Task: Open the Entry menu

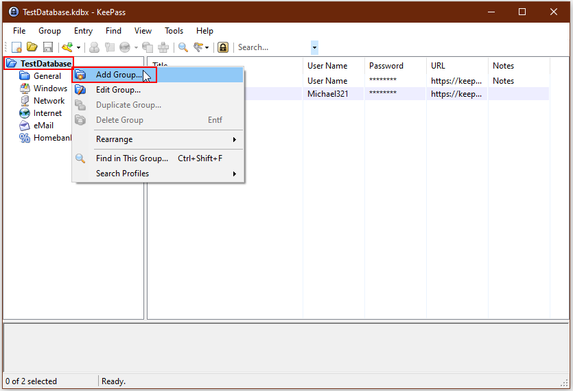Action: [x=83, y=31]
